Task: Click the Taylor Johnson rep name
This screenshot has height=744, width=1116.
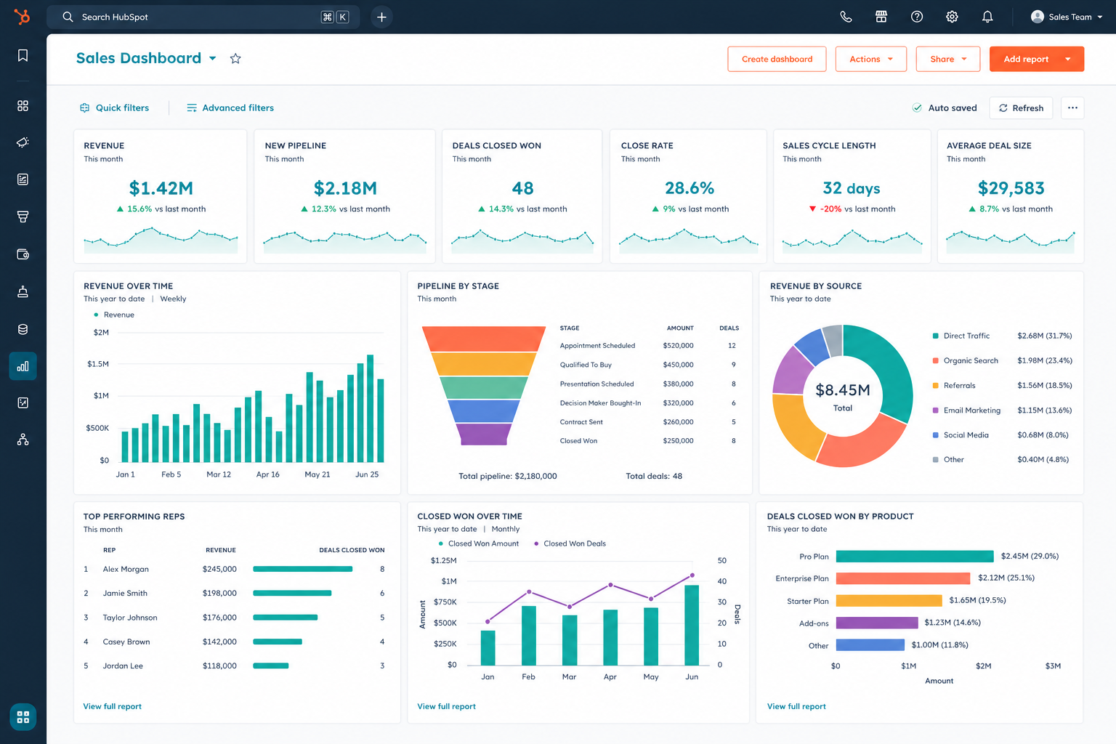Action: click(x=130, y=618)
